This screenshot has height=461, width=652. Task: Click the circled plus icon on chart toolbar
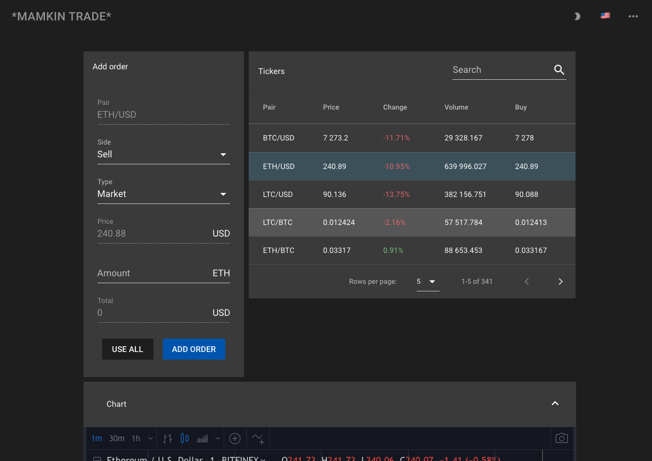coord(235,438)
